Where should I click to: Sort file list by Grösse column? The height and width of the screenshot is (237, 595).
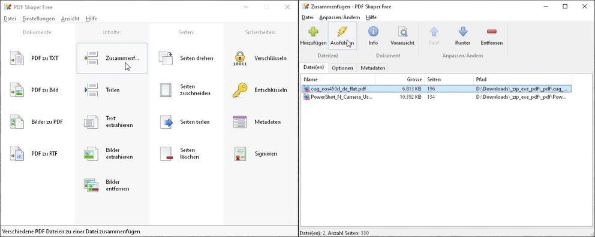tap(399, 80)
